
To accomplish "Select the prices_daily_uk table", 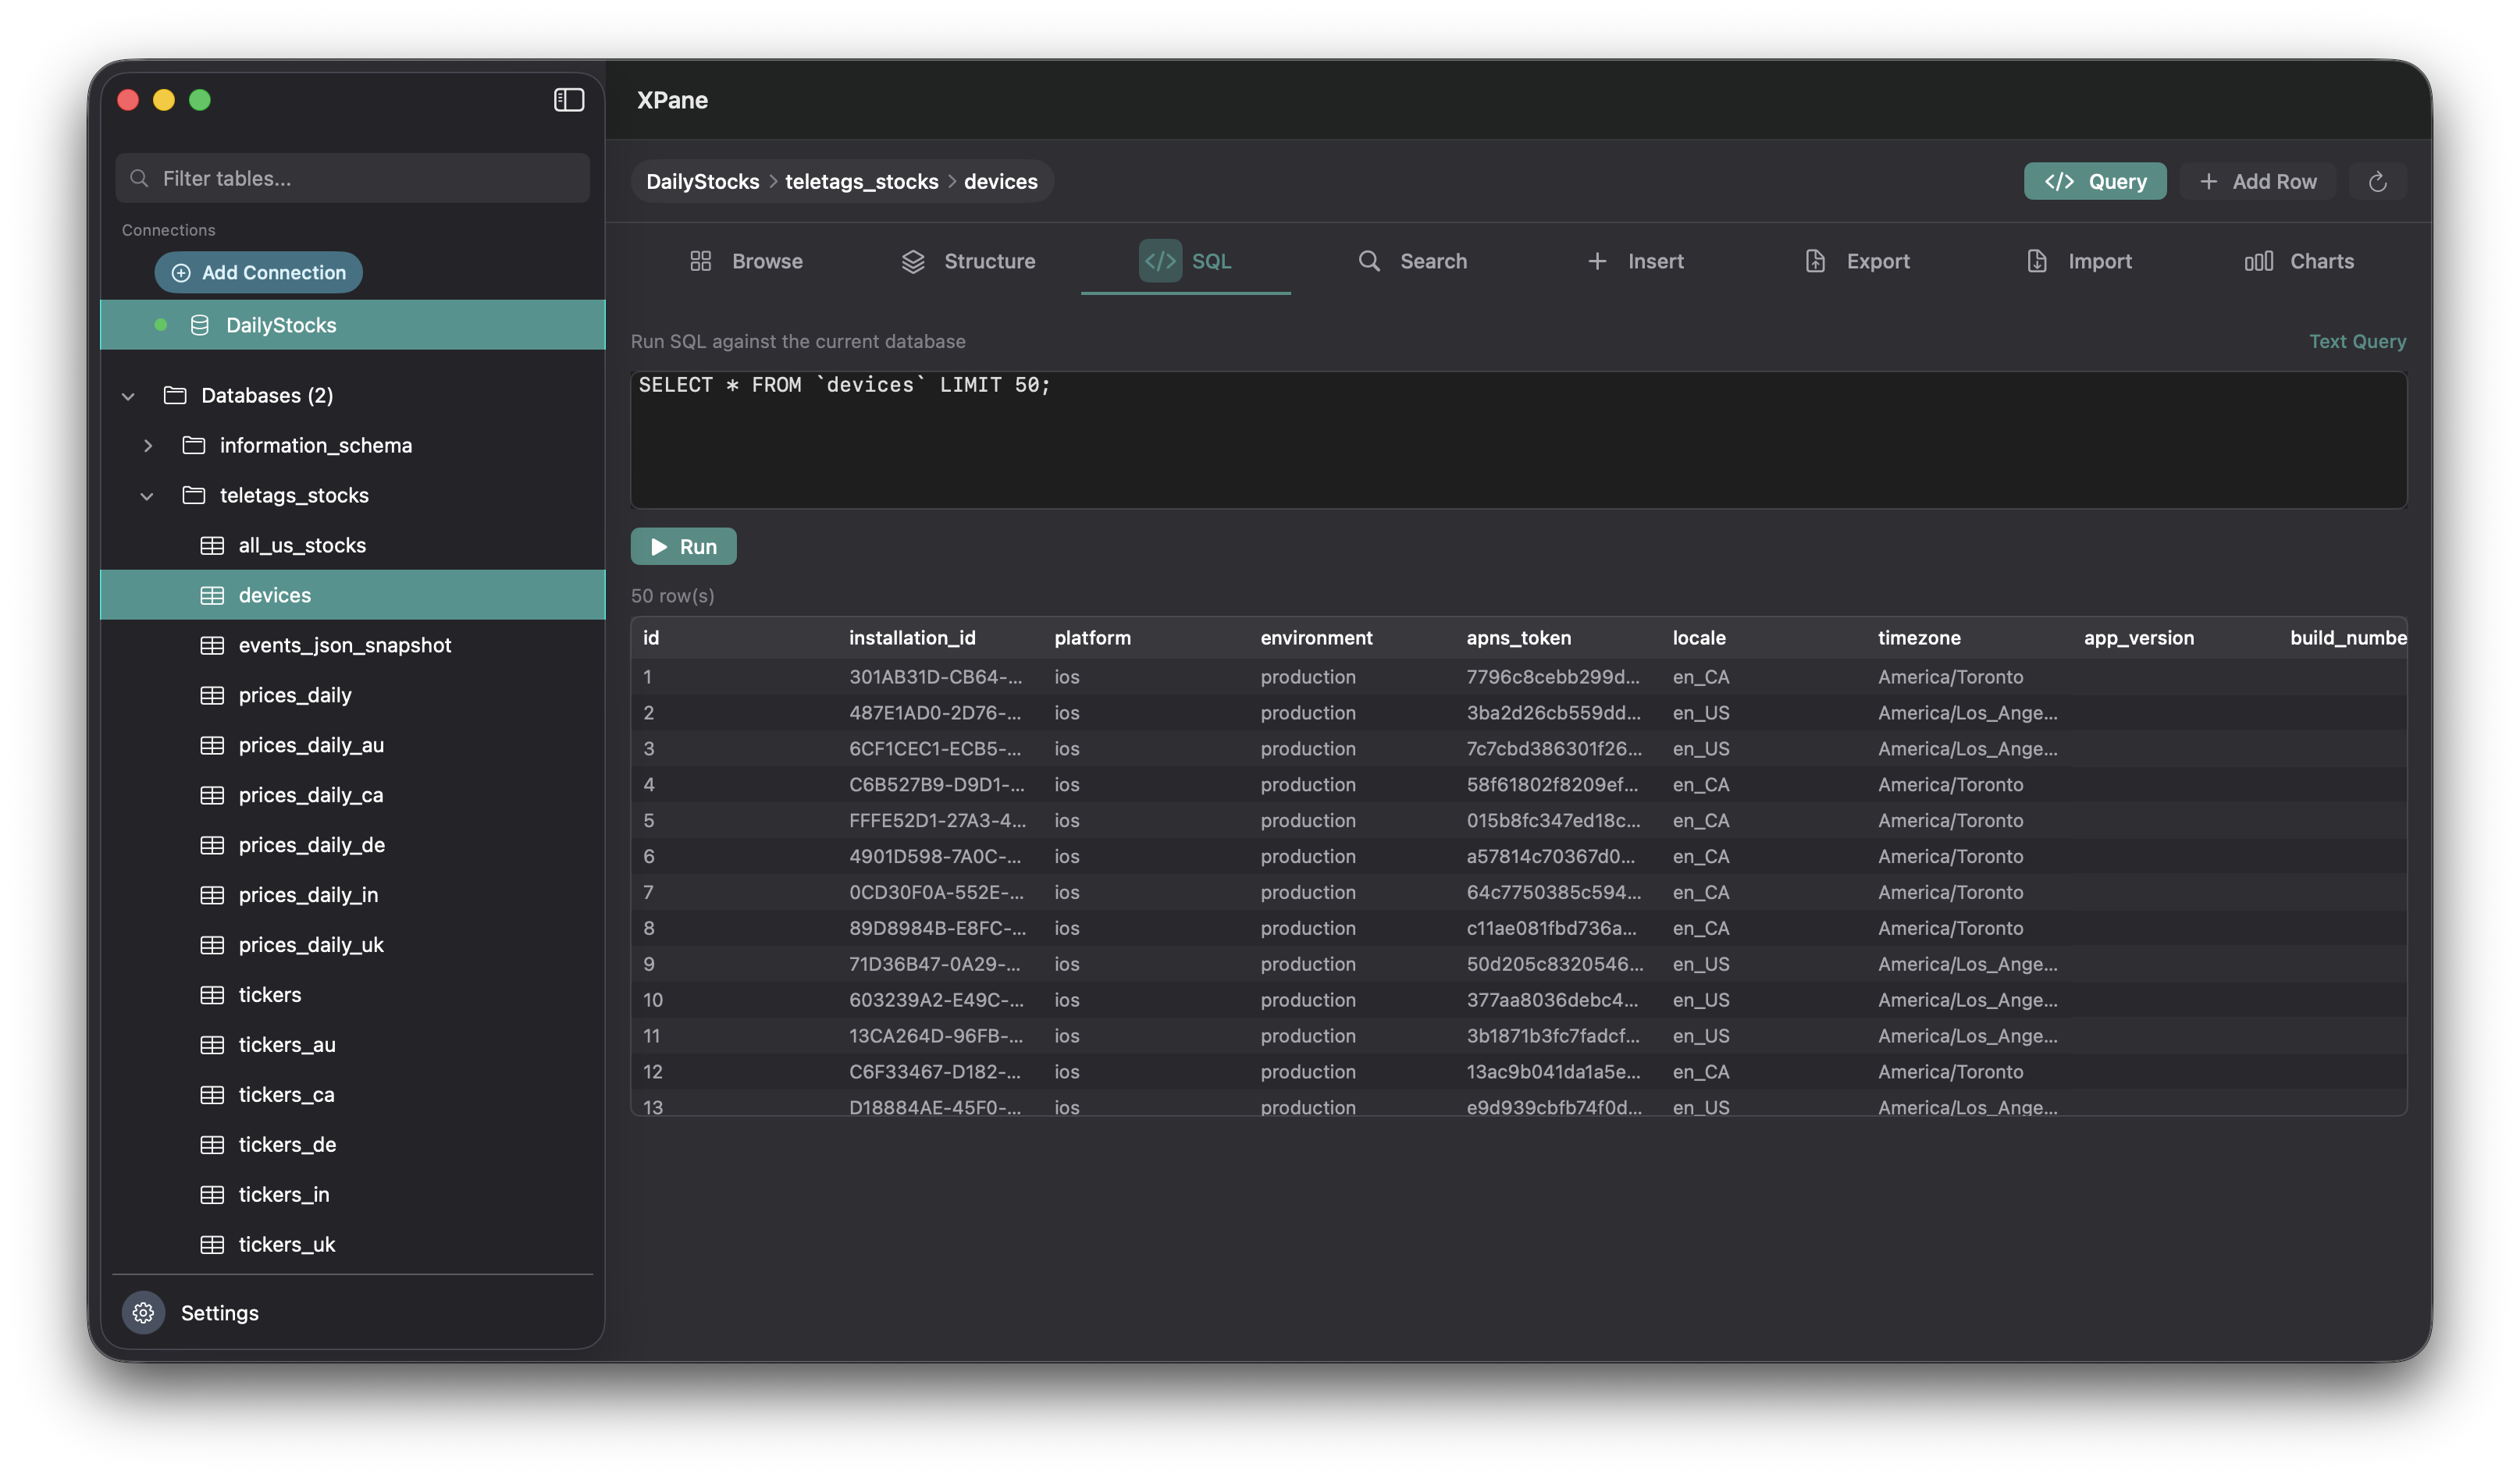I will [x=353, y=945].
